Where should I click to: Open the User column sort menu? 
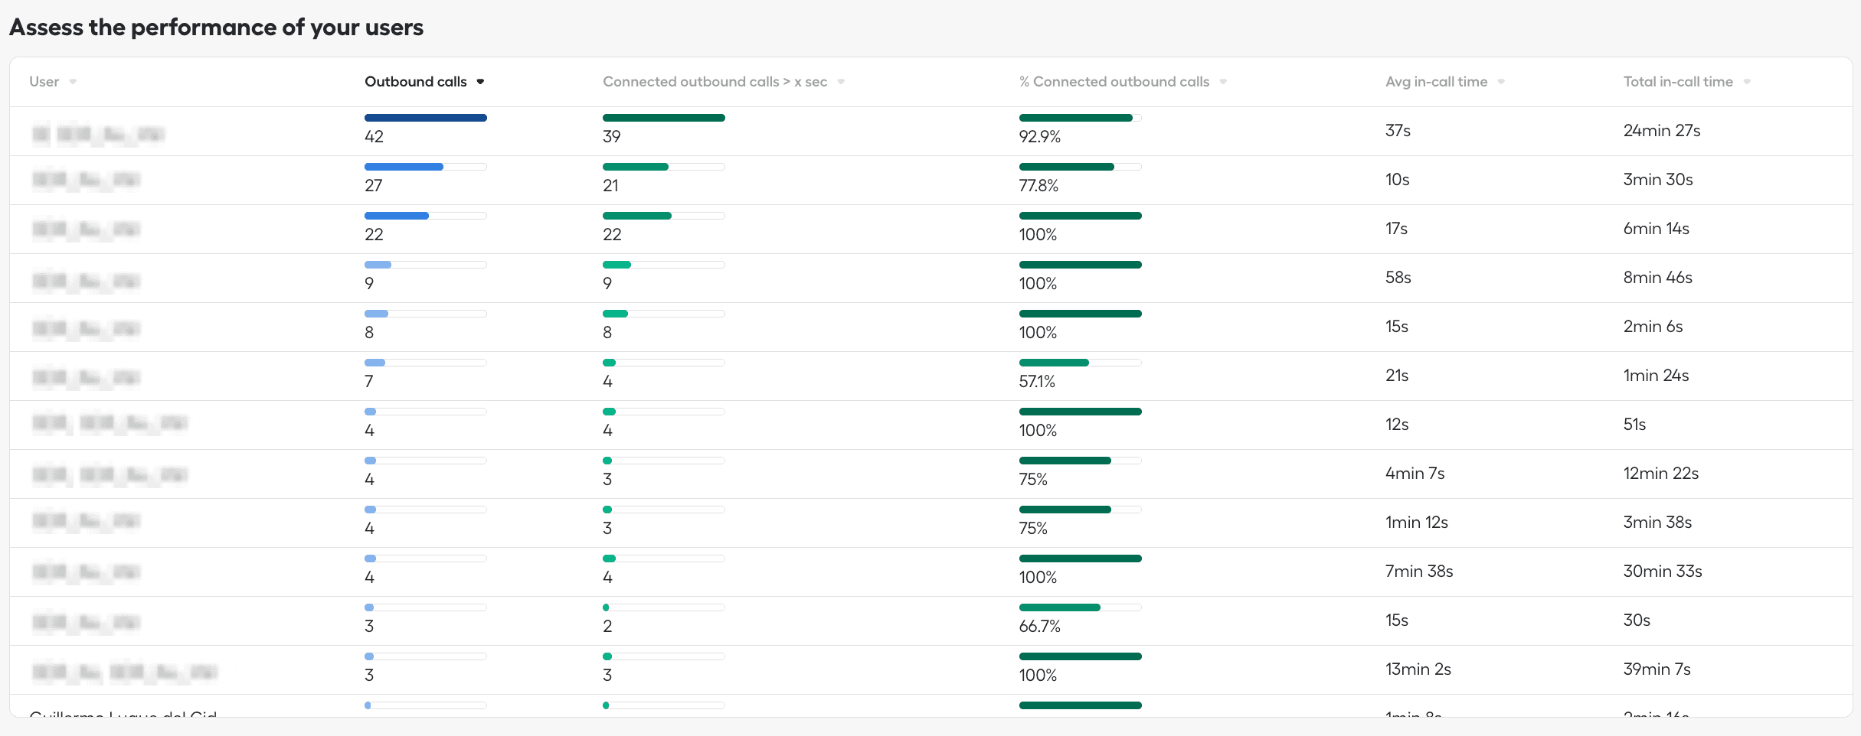(x=75, y=81)
